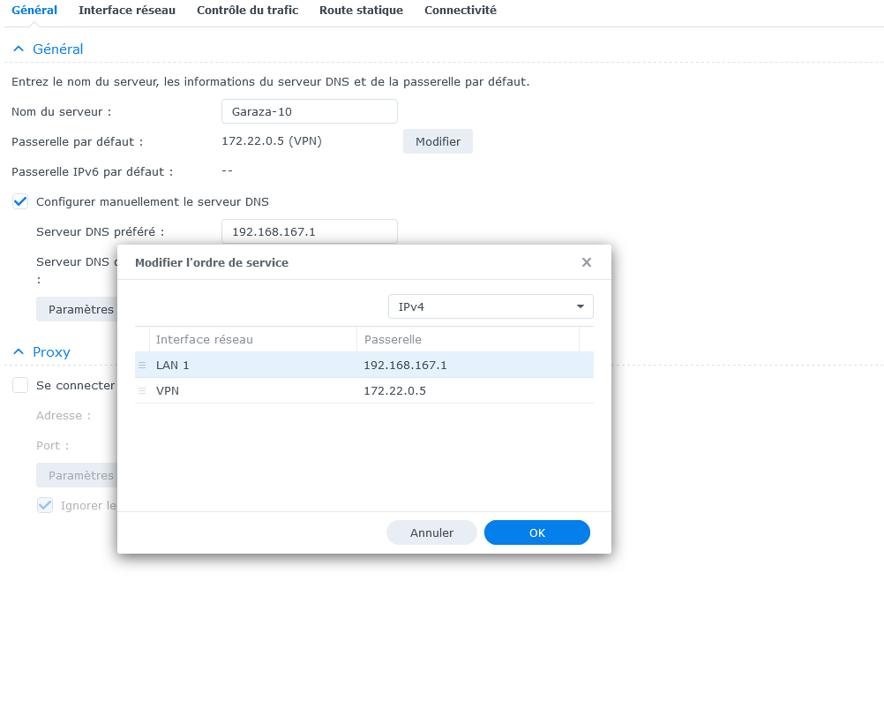Open the Contrôle du trafic tab
The image size is (884, 702).
(248, 11)
